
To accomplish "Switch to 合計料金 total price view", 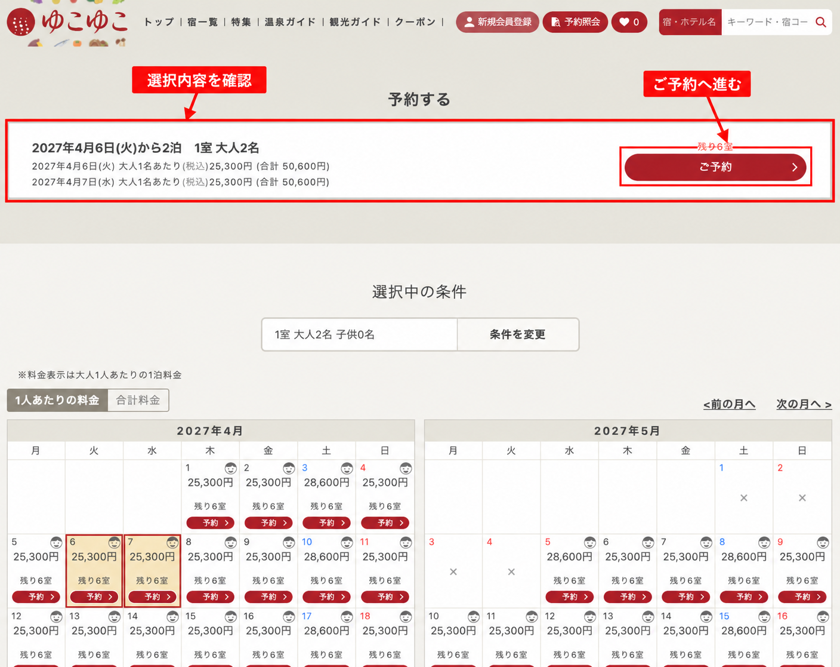I will [x=138, y=400].
